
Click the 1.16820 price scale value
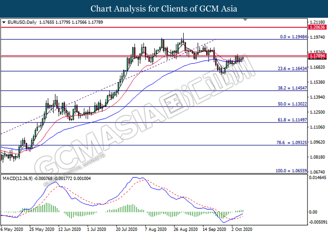(x=318, y=67)
